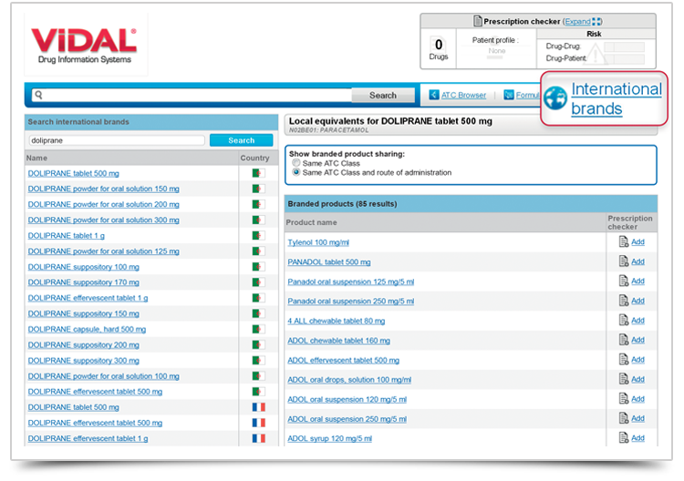Click prescription icon for 4 ALL chewable tablet

(x=624, y=320)
